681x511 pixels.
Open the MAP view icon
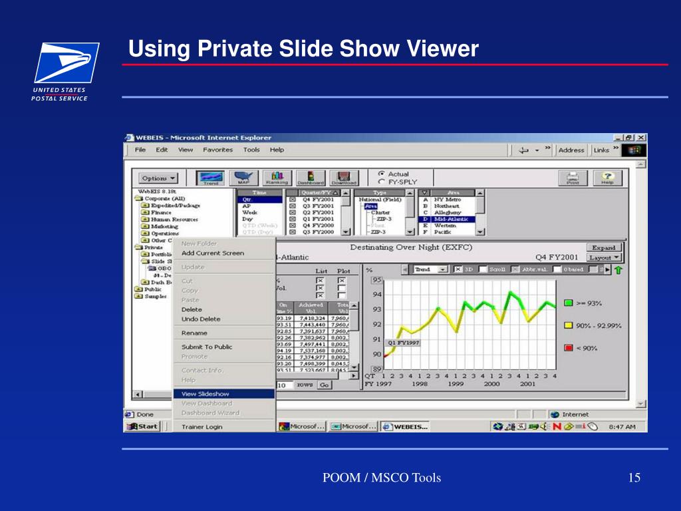point(243,178)
